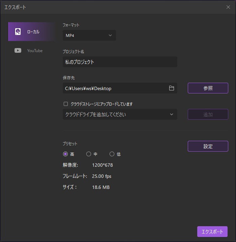Open preset options with 設定 button
This screenshot has height=242, width=236.
point(208,146)
